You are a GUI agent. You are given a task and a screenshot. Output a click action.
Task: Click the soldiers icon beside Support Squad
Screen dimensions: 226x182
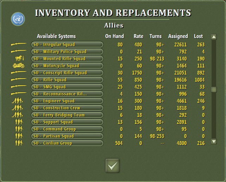(19, 122)
